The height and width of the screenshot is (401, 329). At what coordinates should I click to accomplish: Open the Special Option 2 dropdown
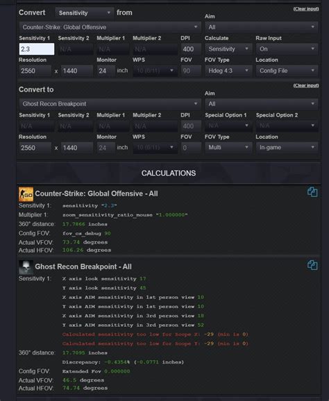pyautogui.click(x=287, y=126)
